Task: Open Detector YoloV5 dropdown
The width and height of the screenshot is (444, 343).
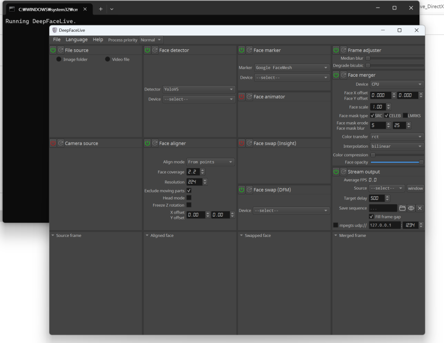Action: [199, 89]
